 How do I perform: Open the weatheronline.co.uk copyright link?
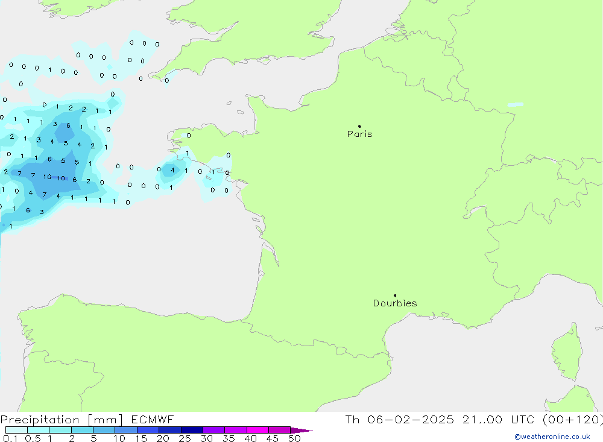point(552,437)
